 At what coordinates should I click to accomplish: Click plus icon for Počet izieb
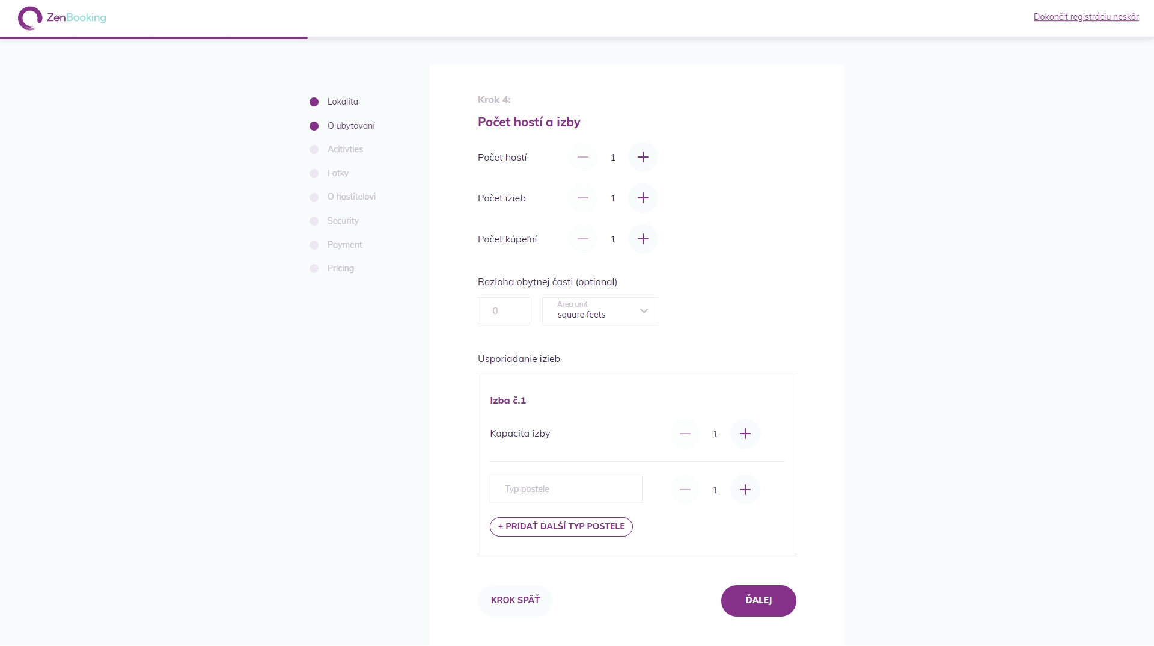(x=643, y=198)
